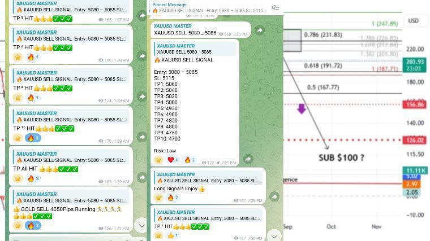Fire reaction on TP All HIT message
Screen dimensions: 430x241
click(33, 178)
